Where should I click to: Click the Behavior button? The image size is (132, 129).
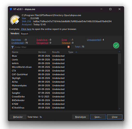pos(18,117)
